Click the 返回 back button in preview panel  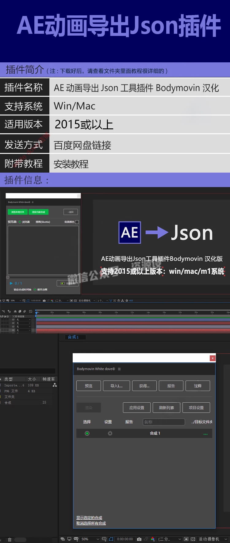click(71, 212)
